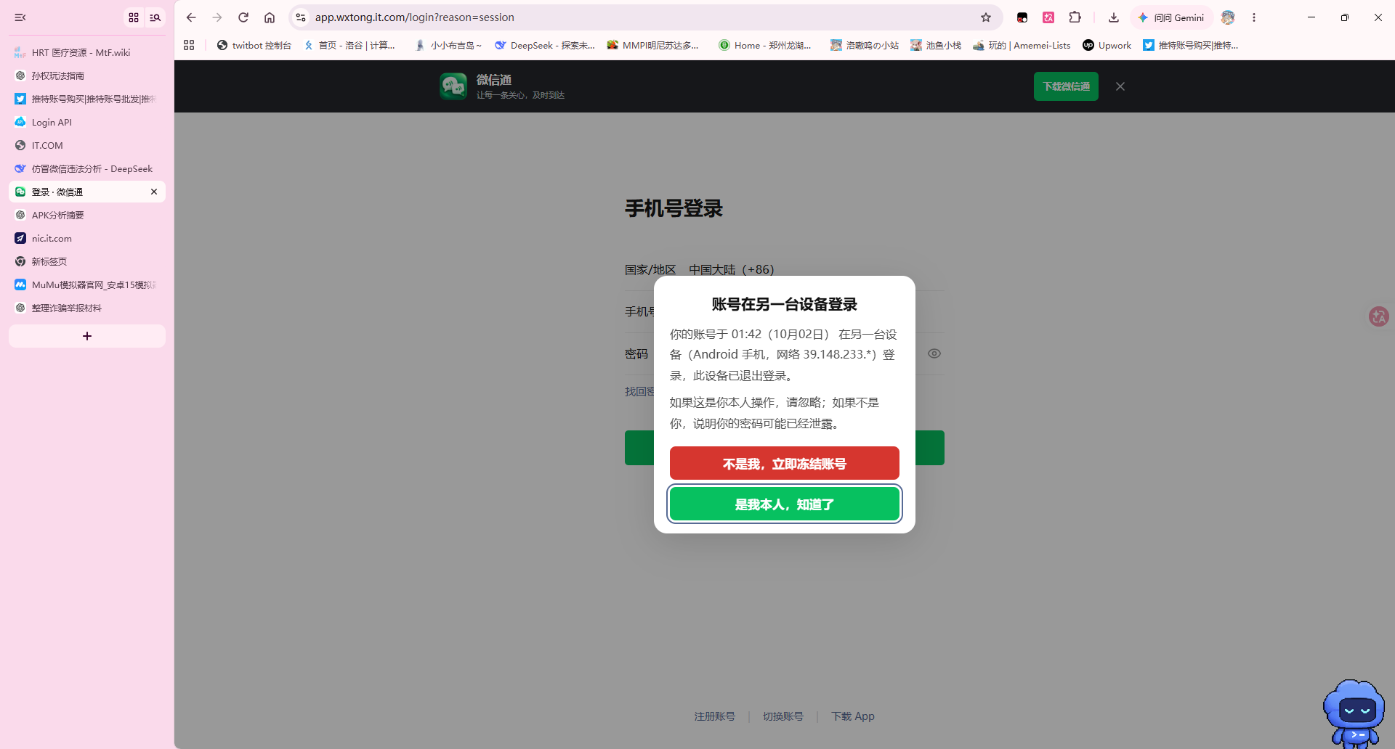The height and width of the screenshot is (749, 1395).
Task: Open the tab groups grid icon in the sidebar
Action: pyautogui.click(x=134, y=17)
